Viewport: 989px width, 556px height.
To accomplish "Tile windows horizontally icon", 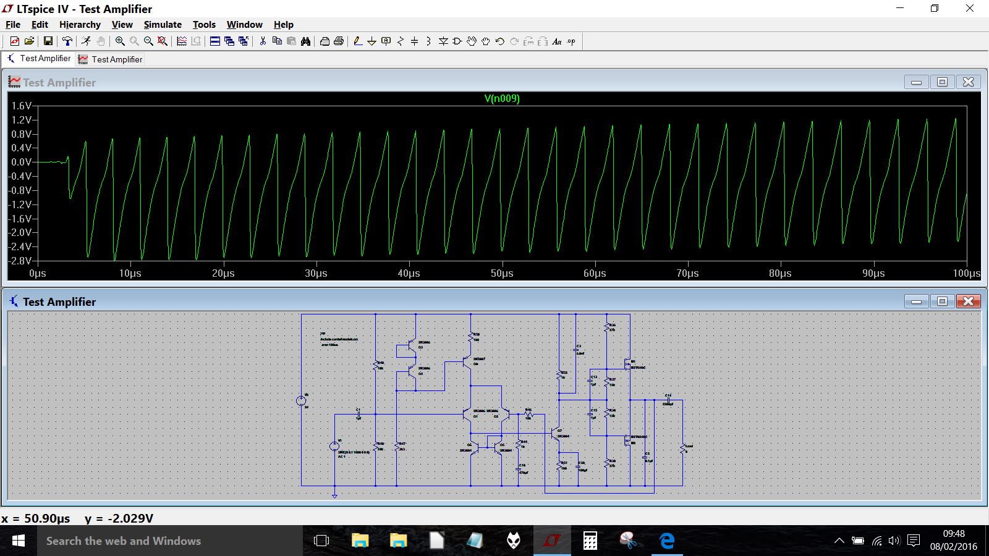I will (215, 41).
